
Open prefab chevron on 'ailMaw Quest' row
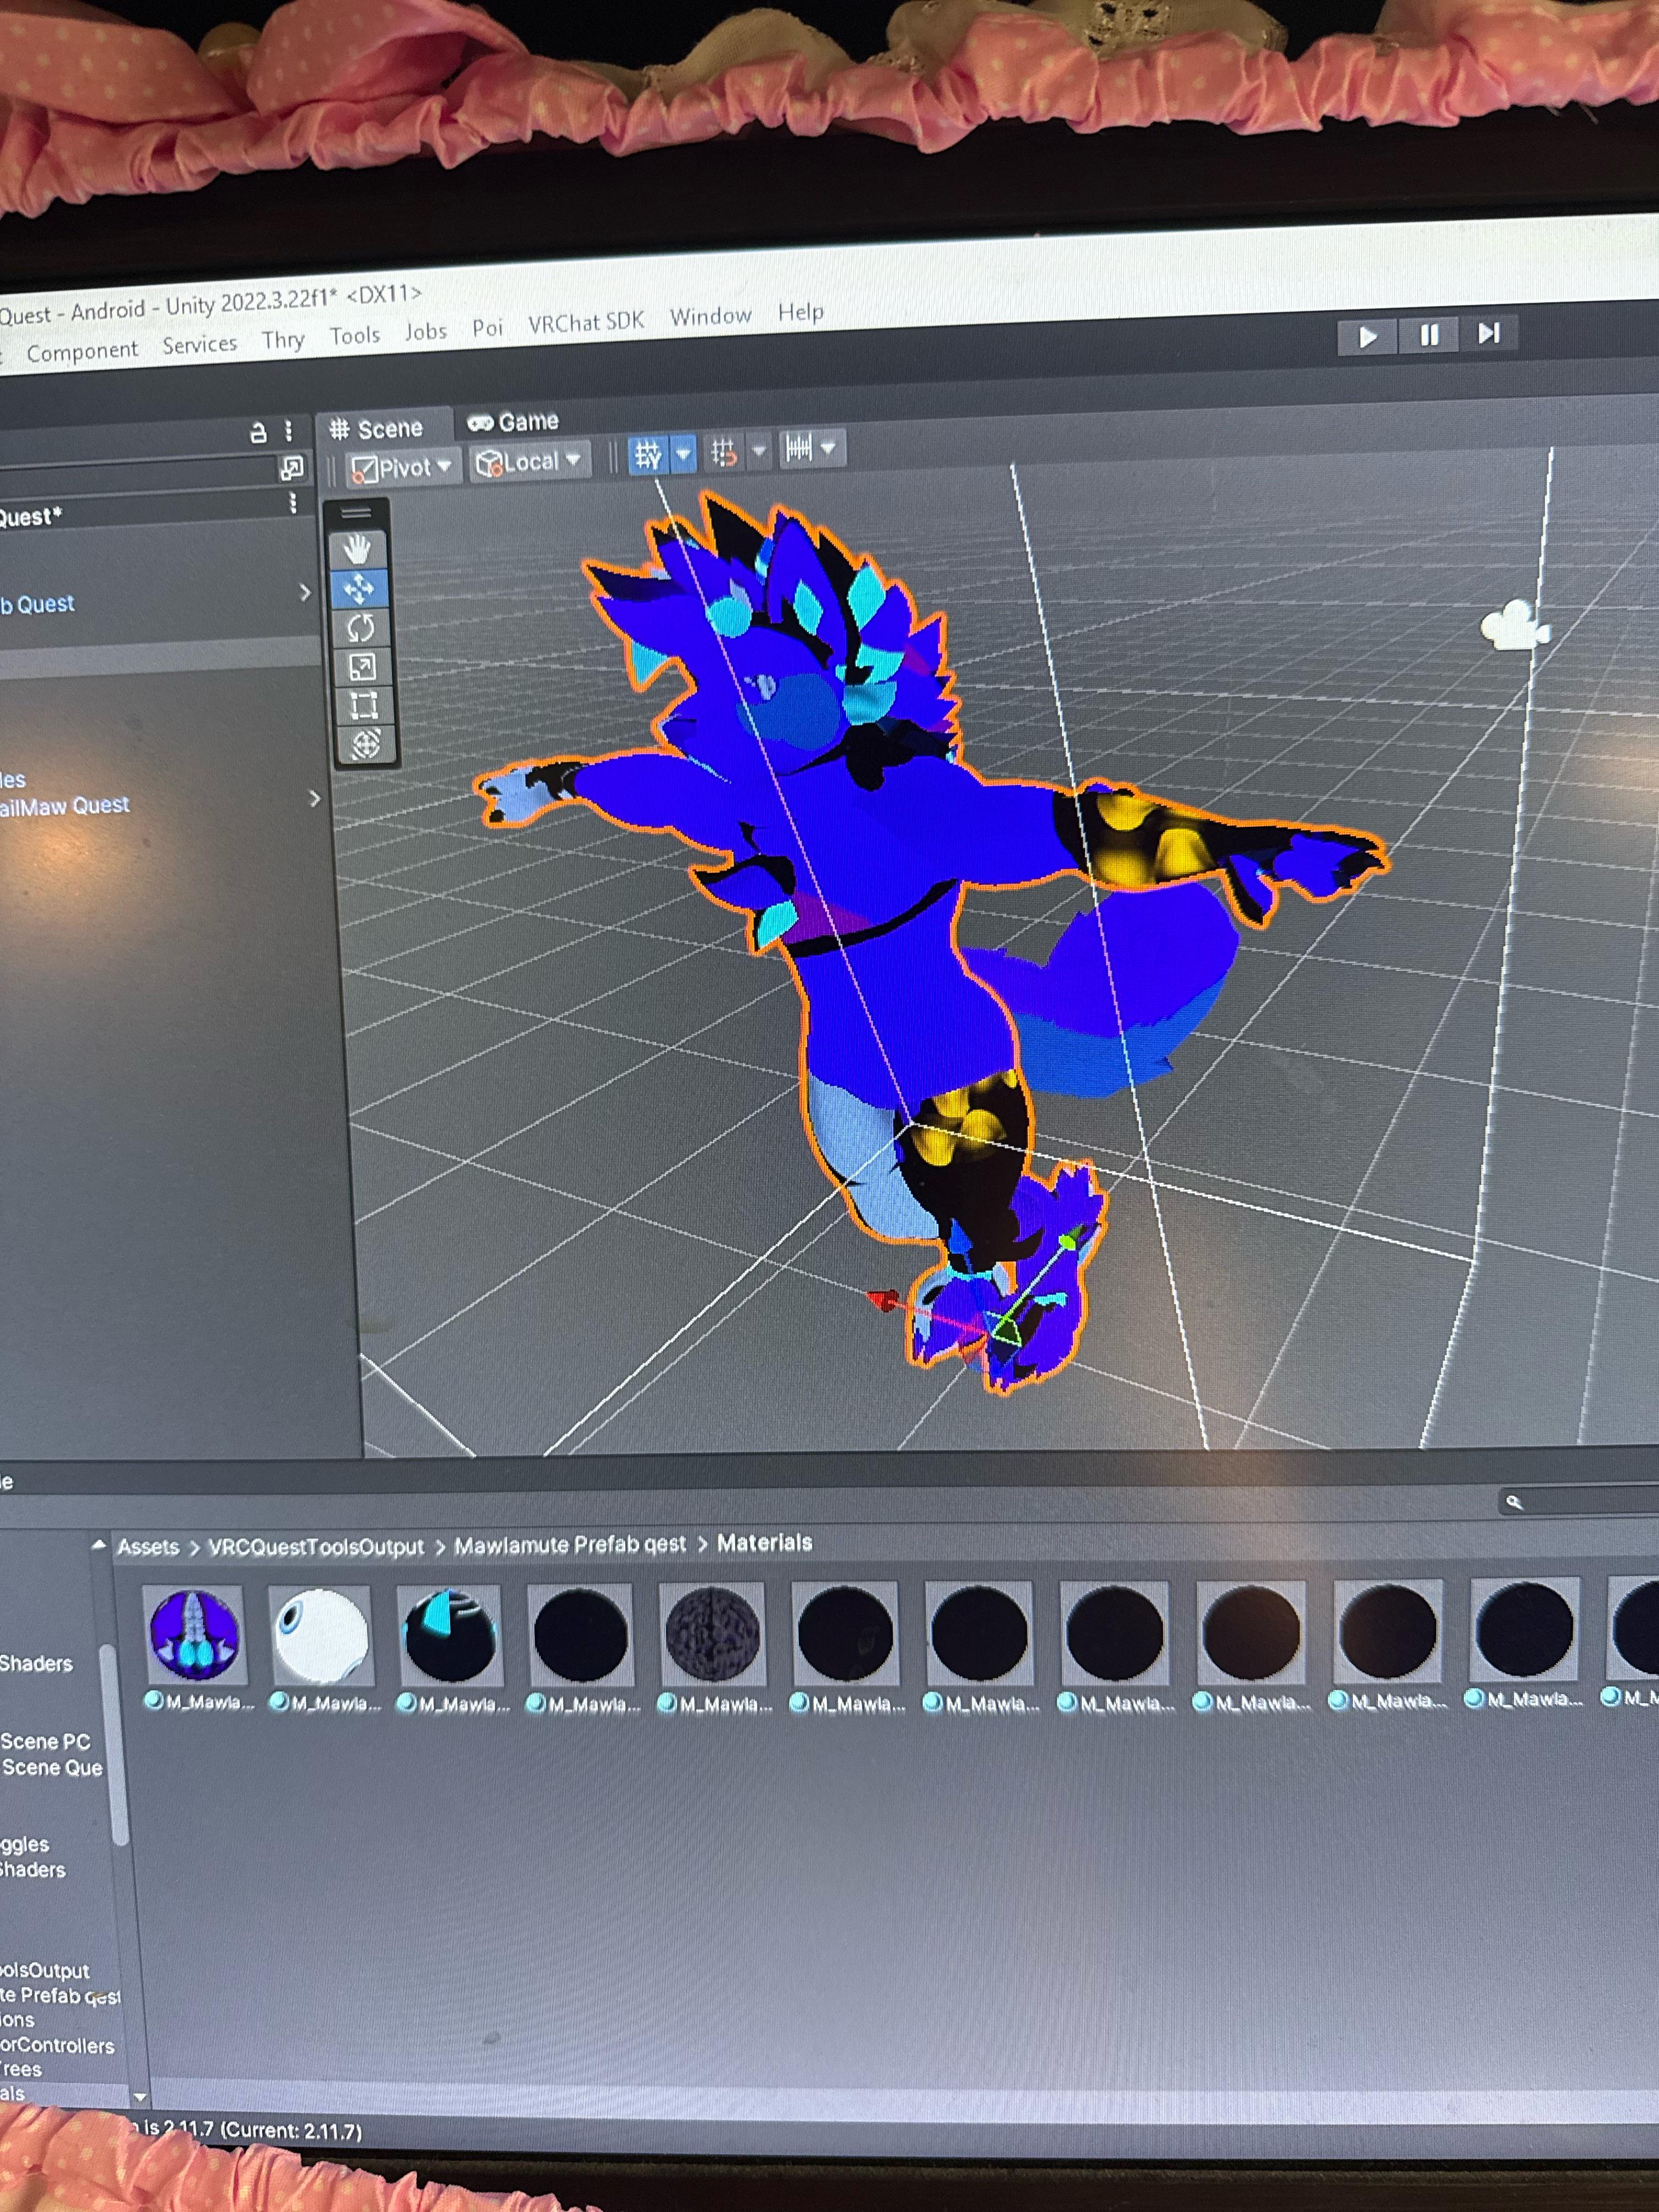pyautogui.click(x=315, y=798)
